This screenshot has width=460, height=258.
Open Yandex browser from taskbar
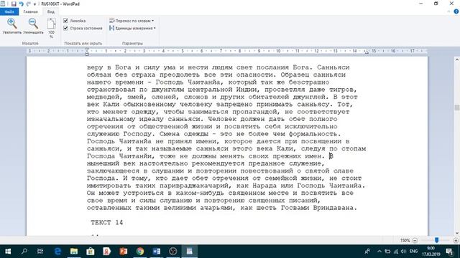point(107,252)
